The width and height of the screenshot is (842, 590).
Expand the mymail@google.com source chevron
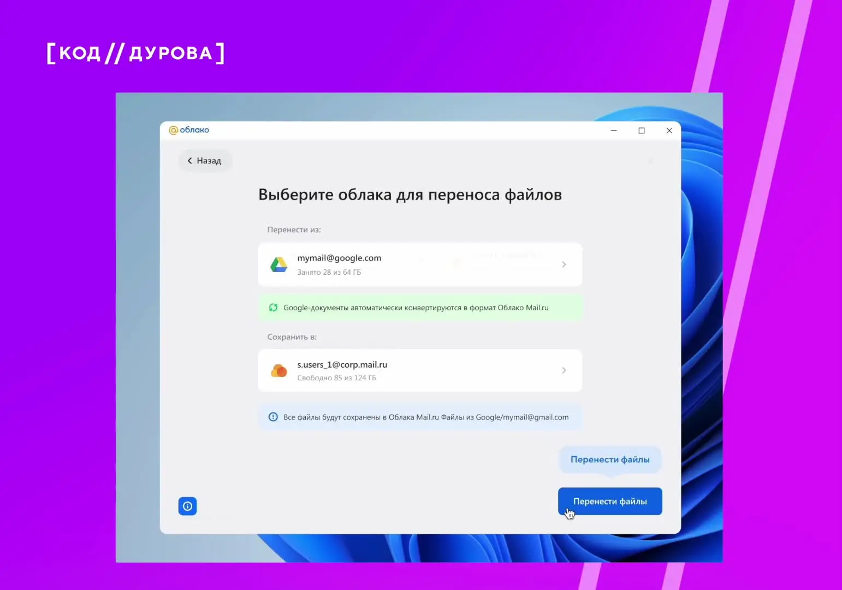(564, 264)
